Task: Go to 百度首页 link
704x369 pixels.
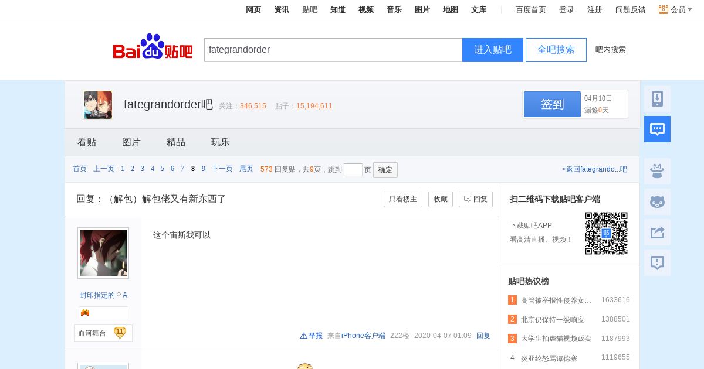Action: 531,9
